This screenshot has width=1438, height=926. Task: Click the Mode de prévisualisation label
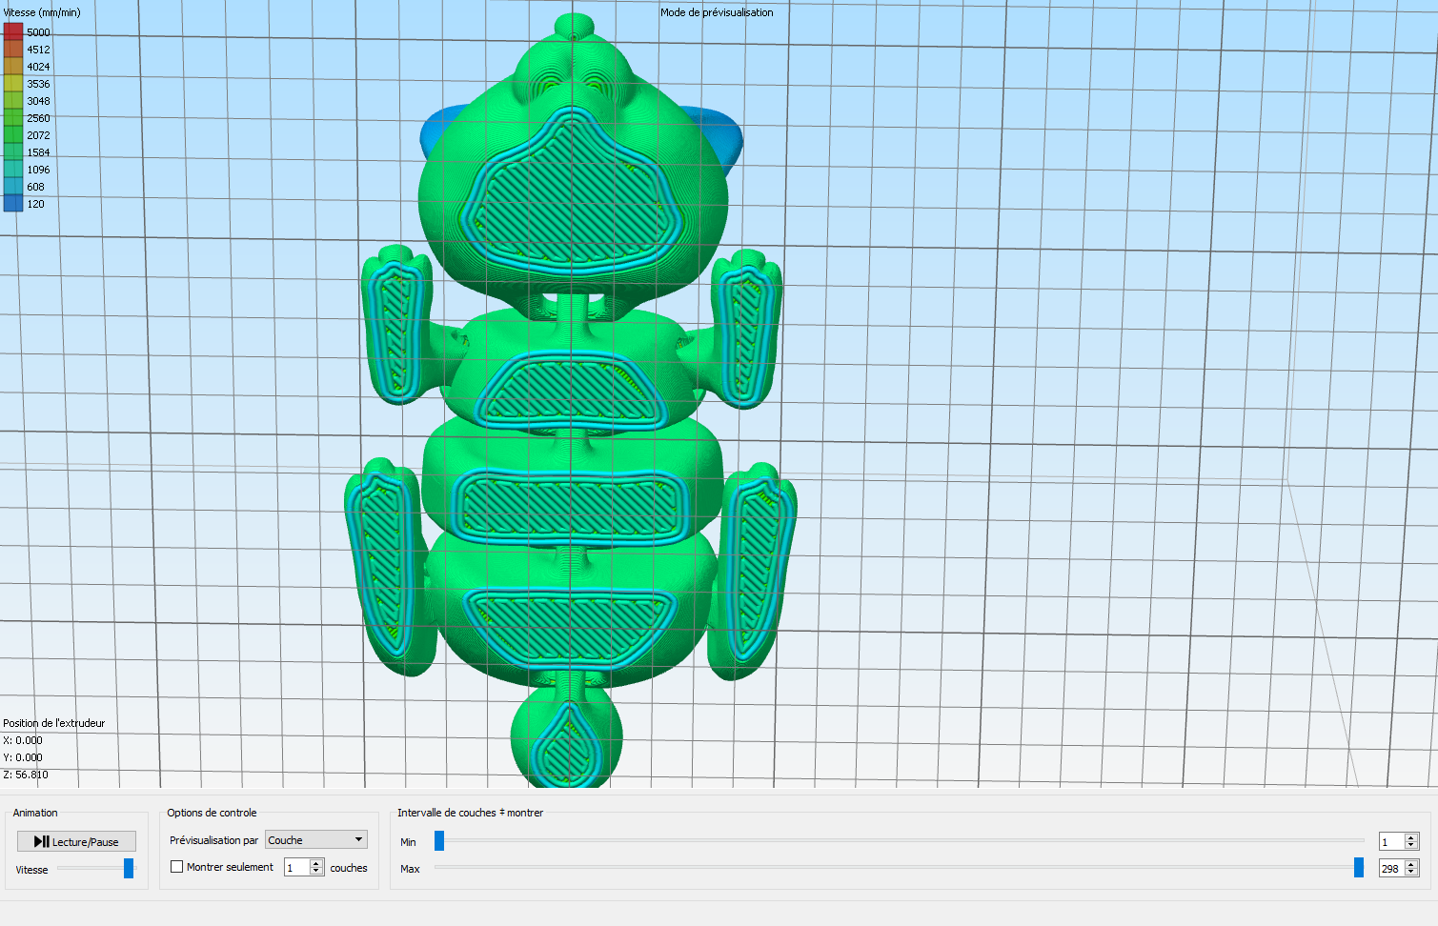point(717,12)
